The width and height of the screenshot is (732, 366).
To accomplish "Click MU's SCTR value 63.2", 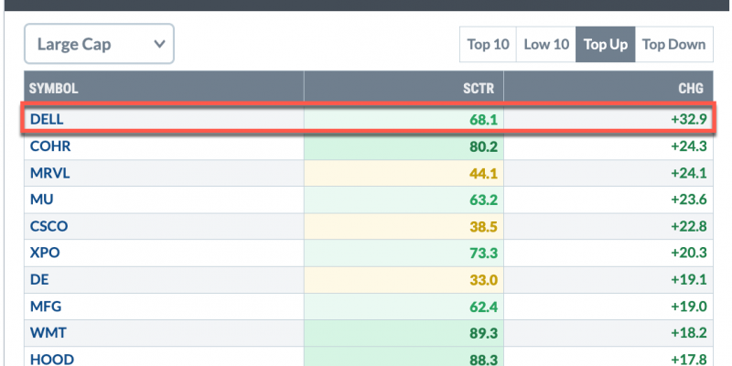I will point(484,200).
